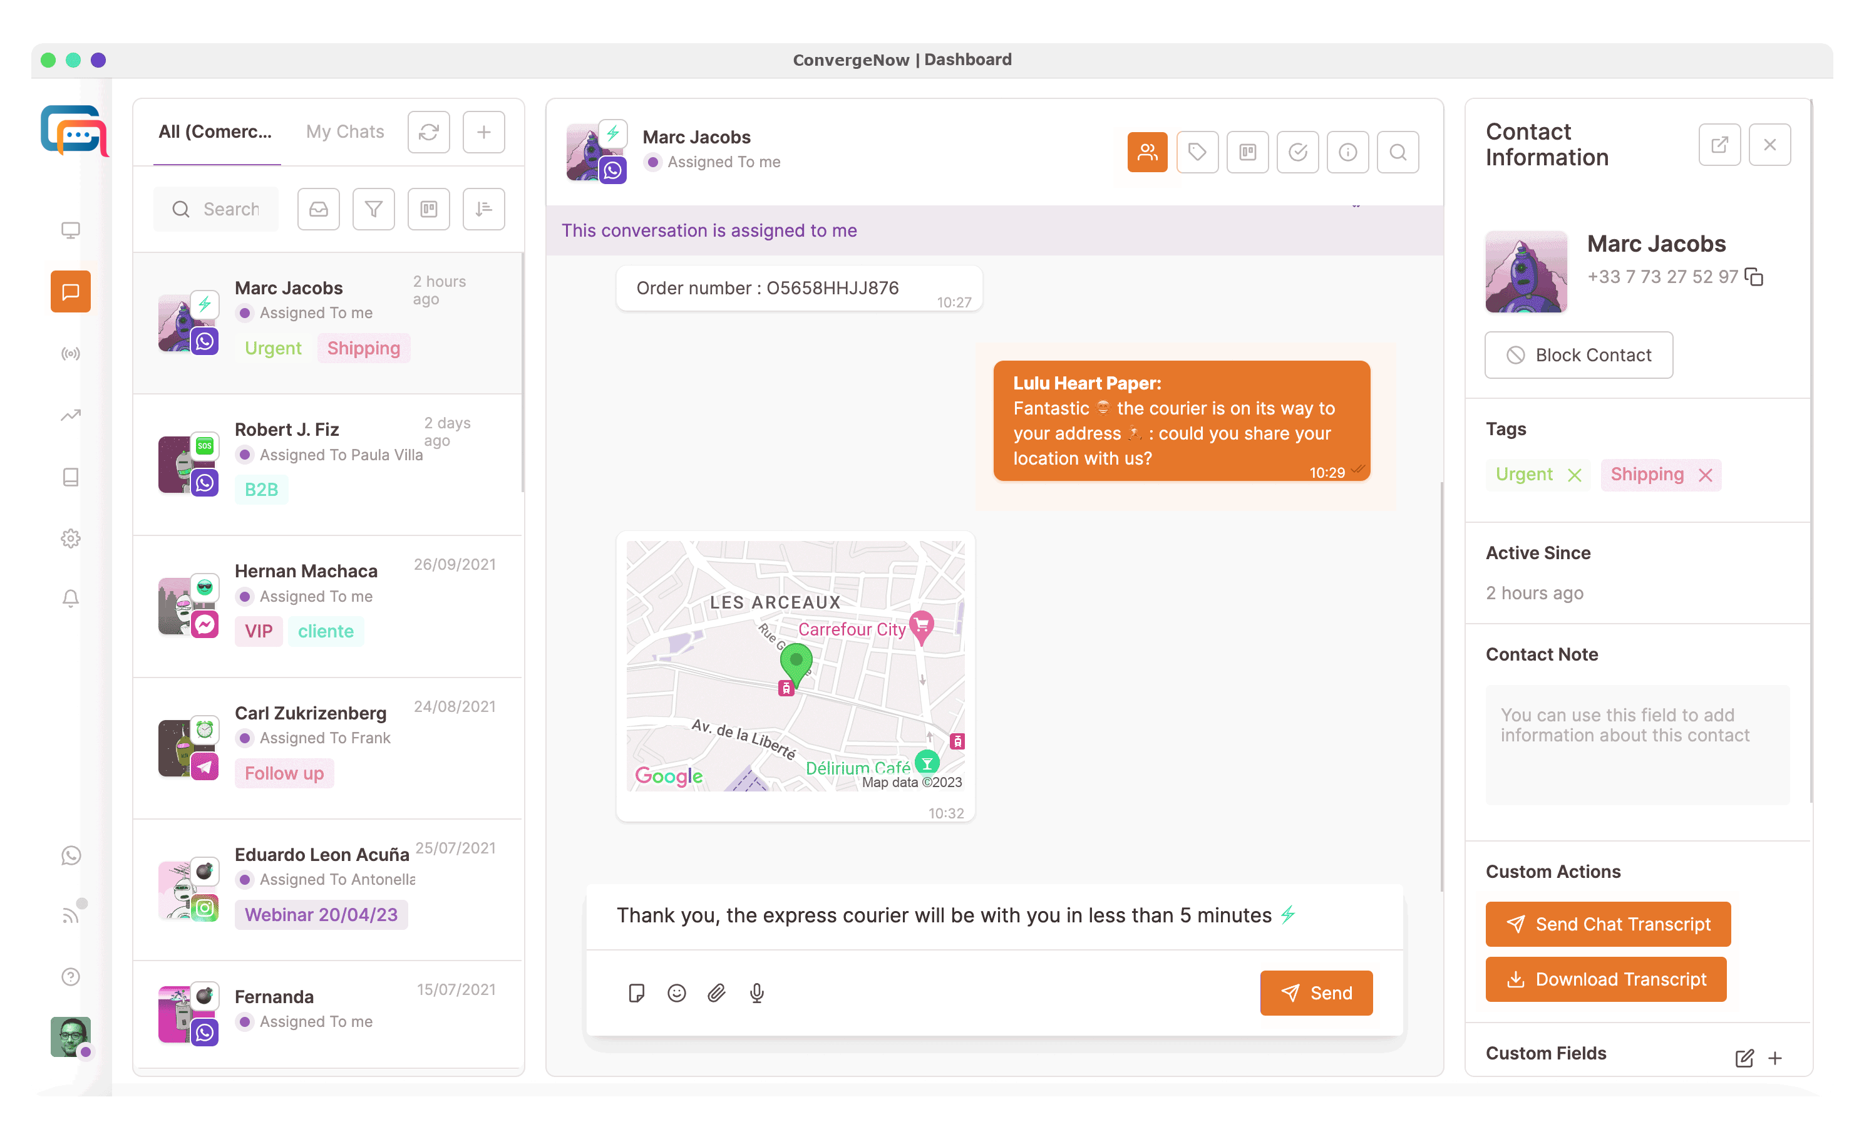Open the tag icon in chat header
Screen dimensions: 1864x1139
pyautogui.click(x=1197, y=152)
